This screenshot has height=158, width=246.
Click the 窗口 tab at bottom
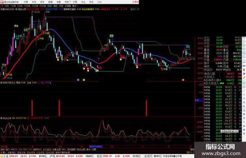point(8,149)
